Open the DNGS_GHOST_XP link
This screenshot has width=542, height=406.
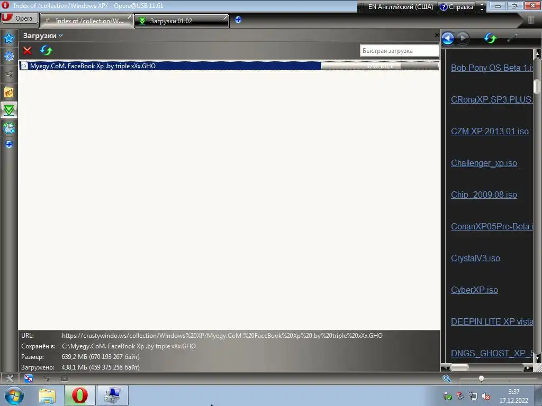492,354
